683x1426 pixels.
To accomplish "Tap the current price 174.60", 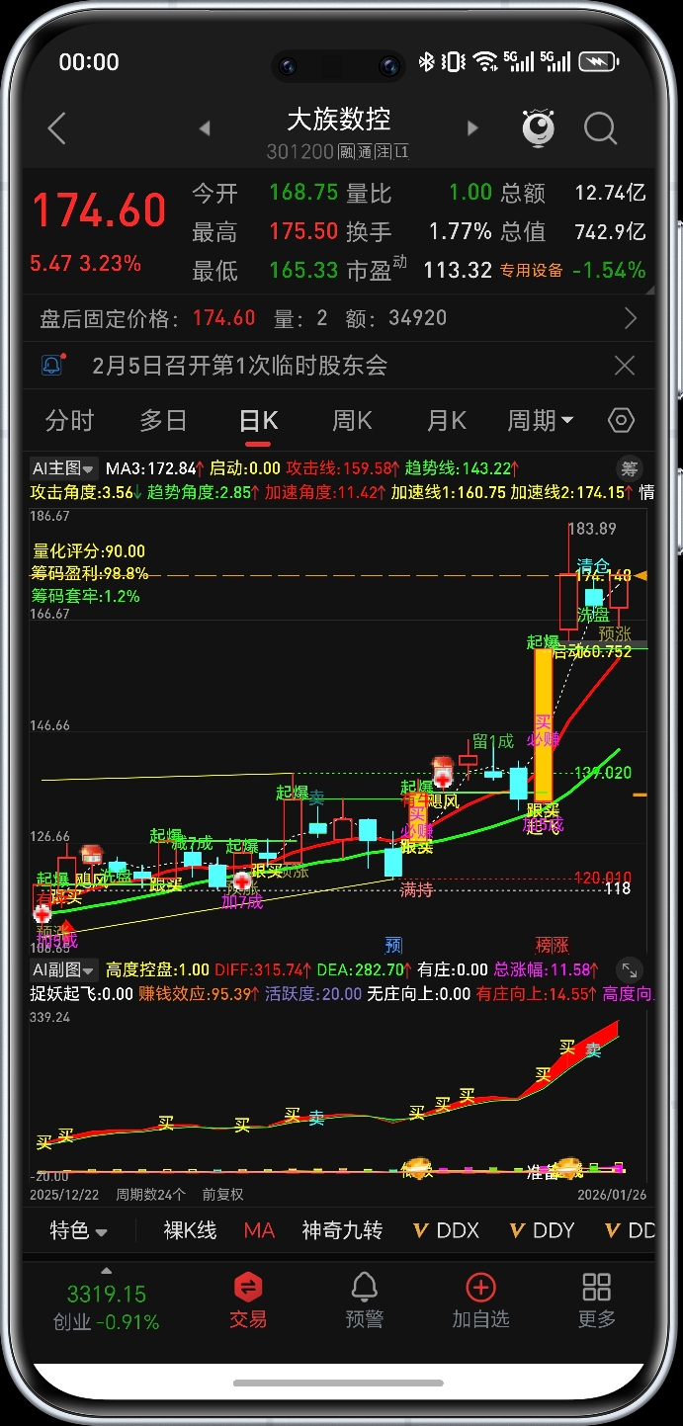I will click(x=99, y=211).
